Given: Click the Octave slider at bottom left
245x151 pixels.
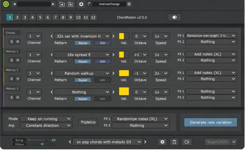Looking at the screenshot, I should click(42, 144).
